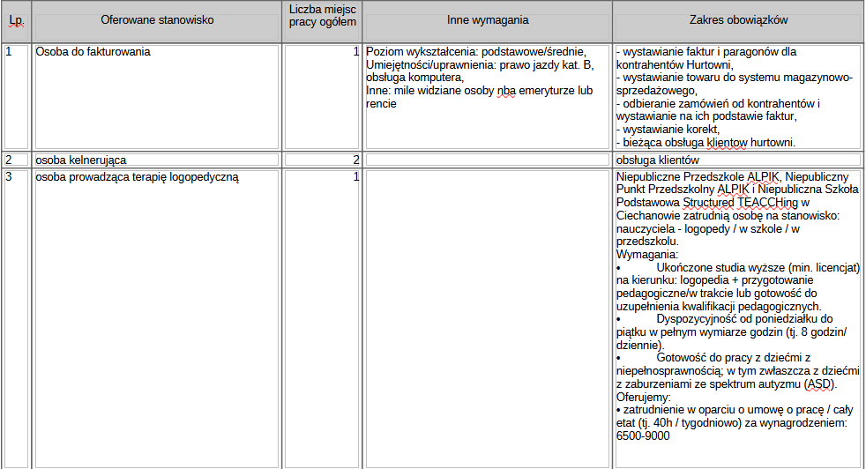Select the "Inne wymagania" column header
This screenshot has width=866, height=469.
(x=487, y=19)
